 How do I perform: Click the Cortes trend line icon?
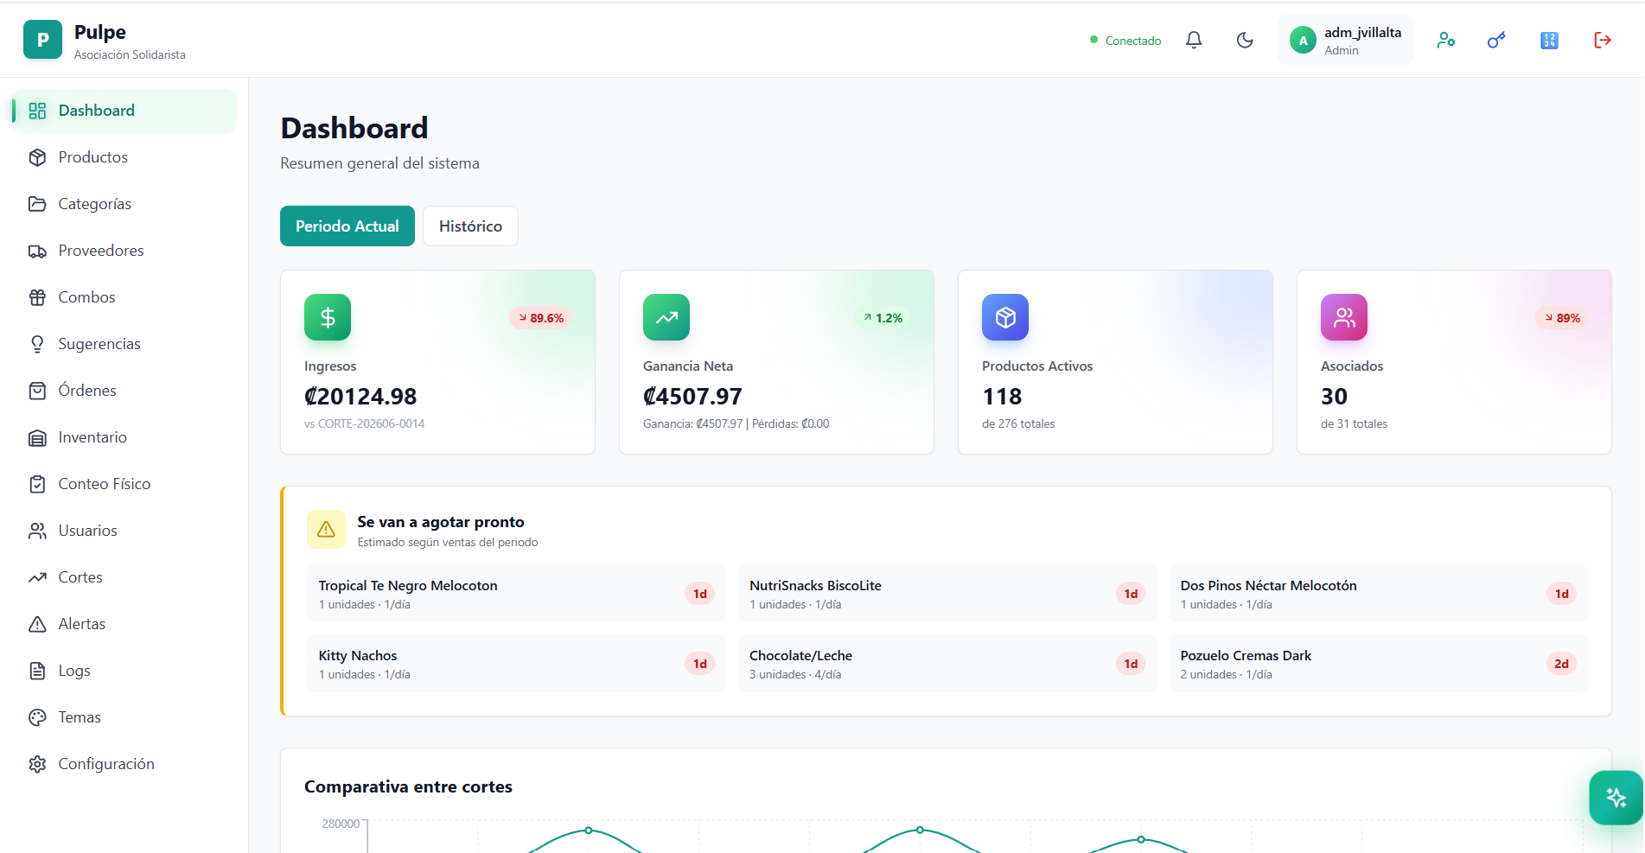pos(37,577)
